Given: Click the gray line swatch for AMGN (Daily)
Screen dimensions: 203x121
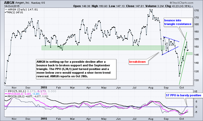Looking at the screenshot, I should [6, 9].
